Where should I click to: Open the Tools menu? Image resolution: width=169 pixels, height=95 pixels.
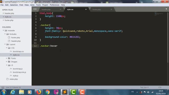tap(38, 5)
